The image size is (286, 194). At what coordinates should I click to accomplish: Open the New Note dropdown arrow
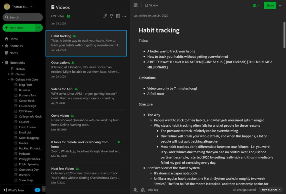[x=39, y=28]
